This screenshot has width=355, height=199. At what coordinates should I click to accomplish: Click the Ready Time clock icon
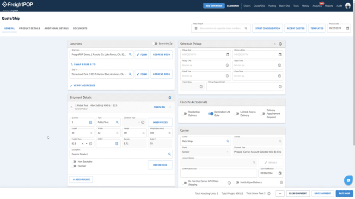tap(227, 65)
